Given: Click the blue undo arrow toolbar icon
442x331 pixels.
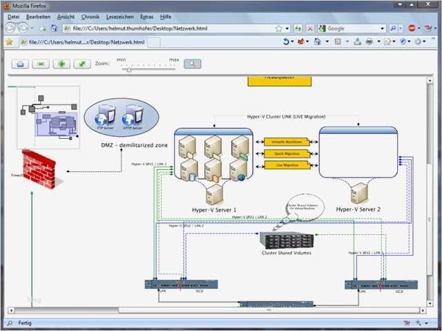Looking at the screenshot, I should tap(286, 41).
